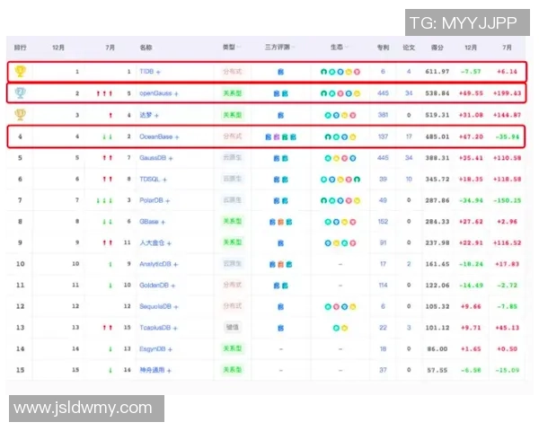Open the TDSQL database link
Image resolution: width=539 pixels, height=431 pixels.
pos(150,179)
